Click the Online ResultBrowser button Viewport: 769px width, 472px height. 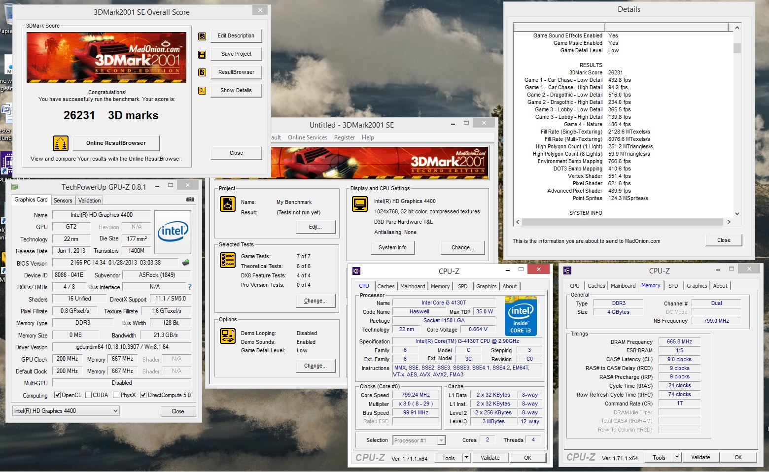click(116, 143)
